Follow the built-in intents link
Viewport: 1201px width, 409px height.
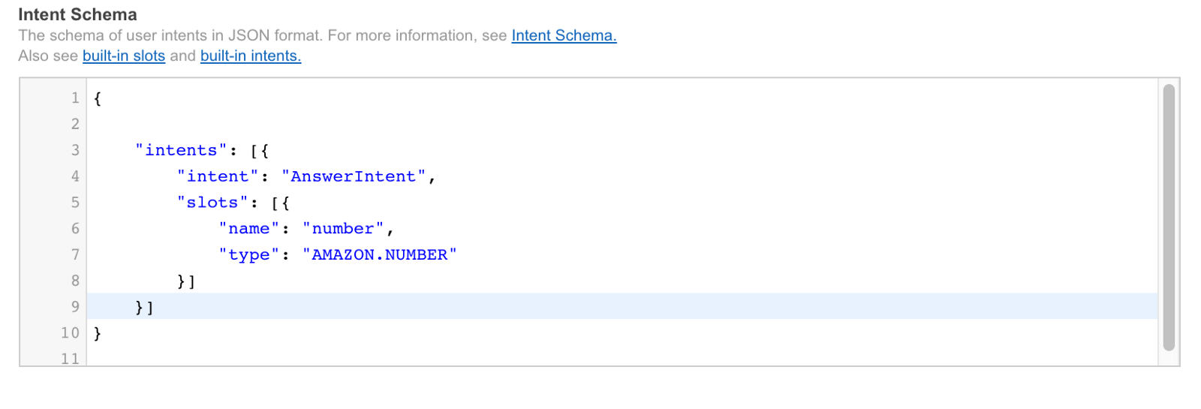click(250, 56)
